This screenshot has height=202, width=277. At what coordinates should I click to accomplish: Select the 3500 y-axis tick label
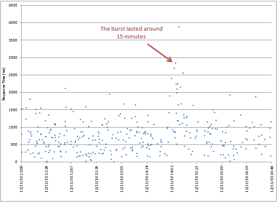tap(13, 40)
